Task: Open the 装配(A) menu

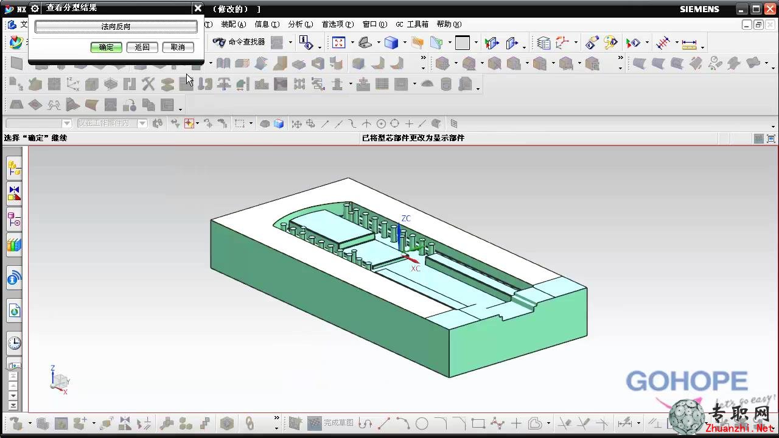Action: pos(233,24)
